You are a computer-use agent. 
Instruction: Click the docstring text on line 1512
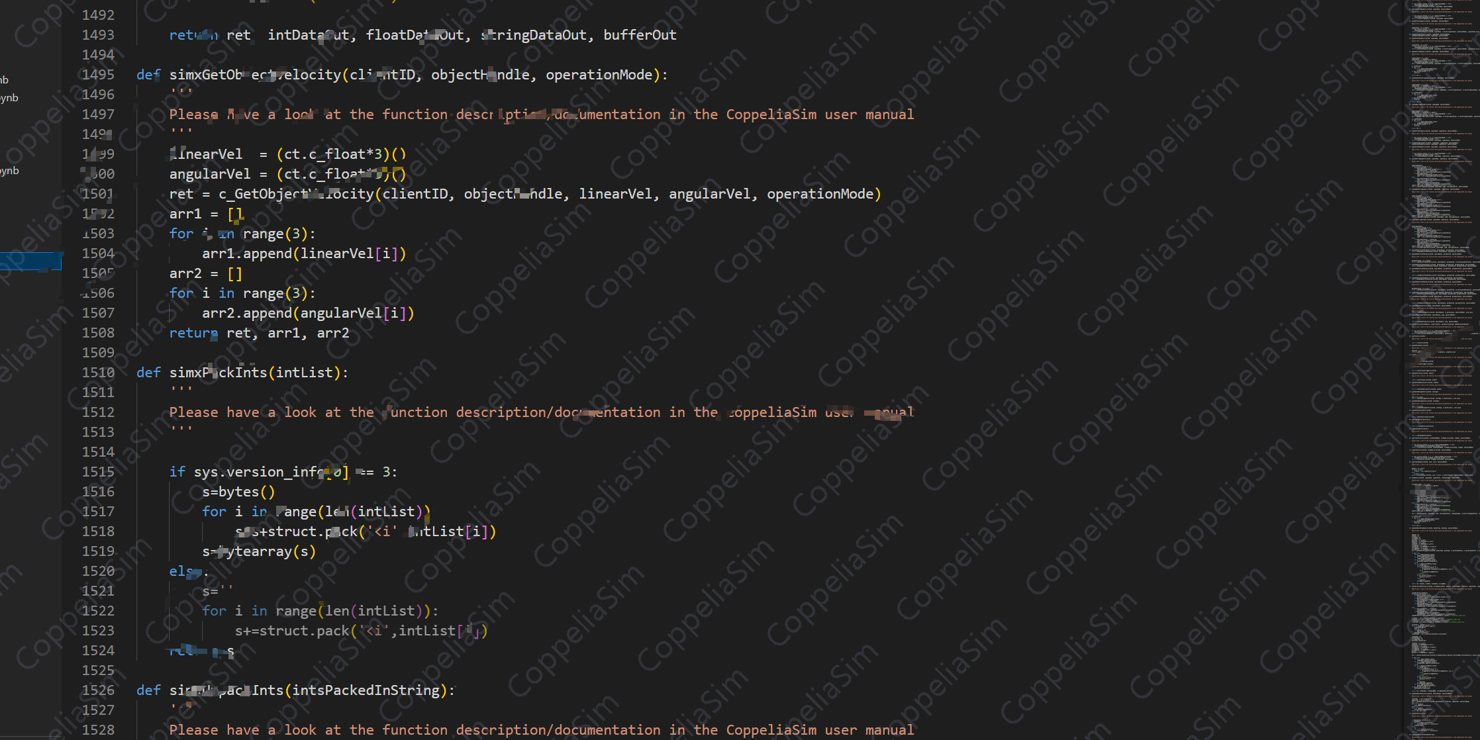click(541, 412)
